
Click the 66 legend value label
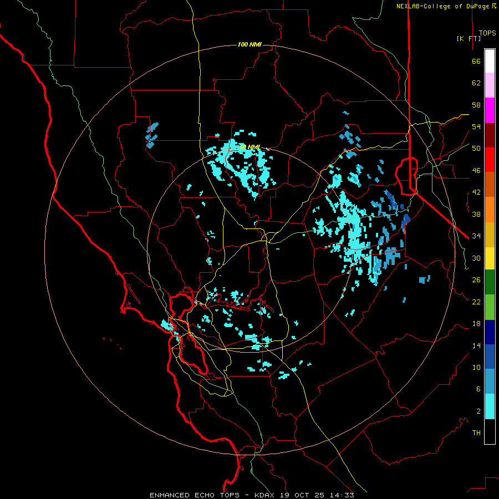pos(476,62)
